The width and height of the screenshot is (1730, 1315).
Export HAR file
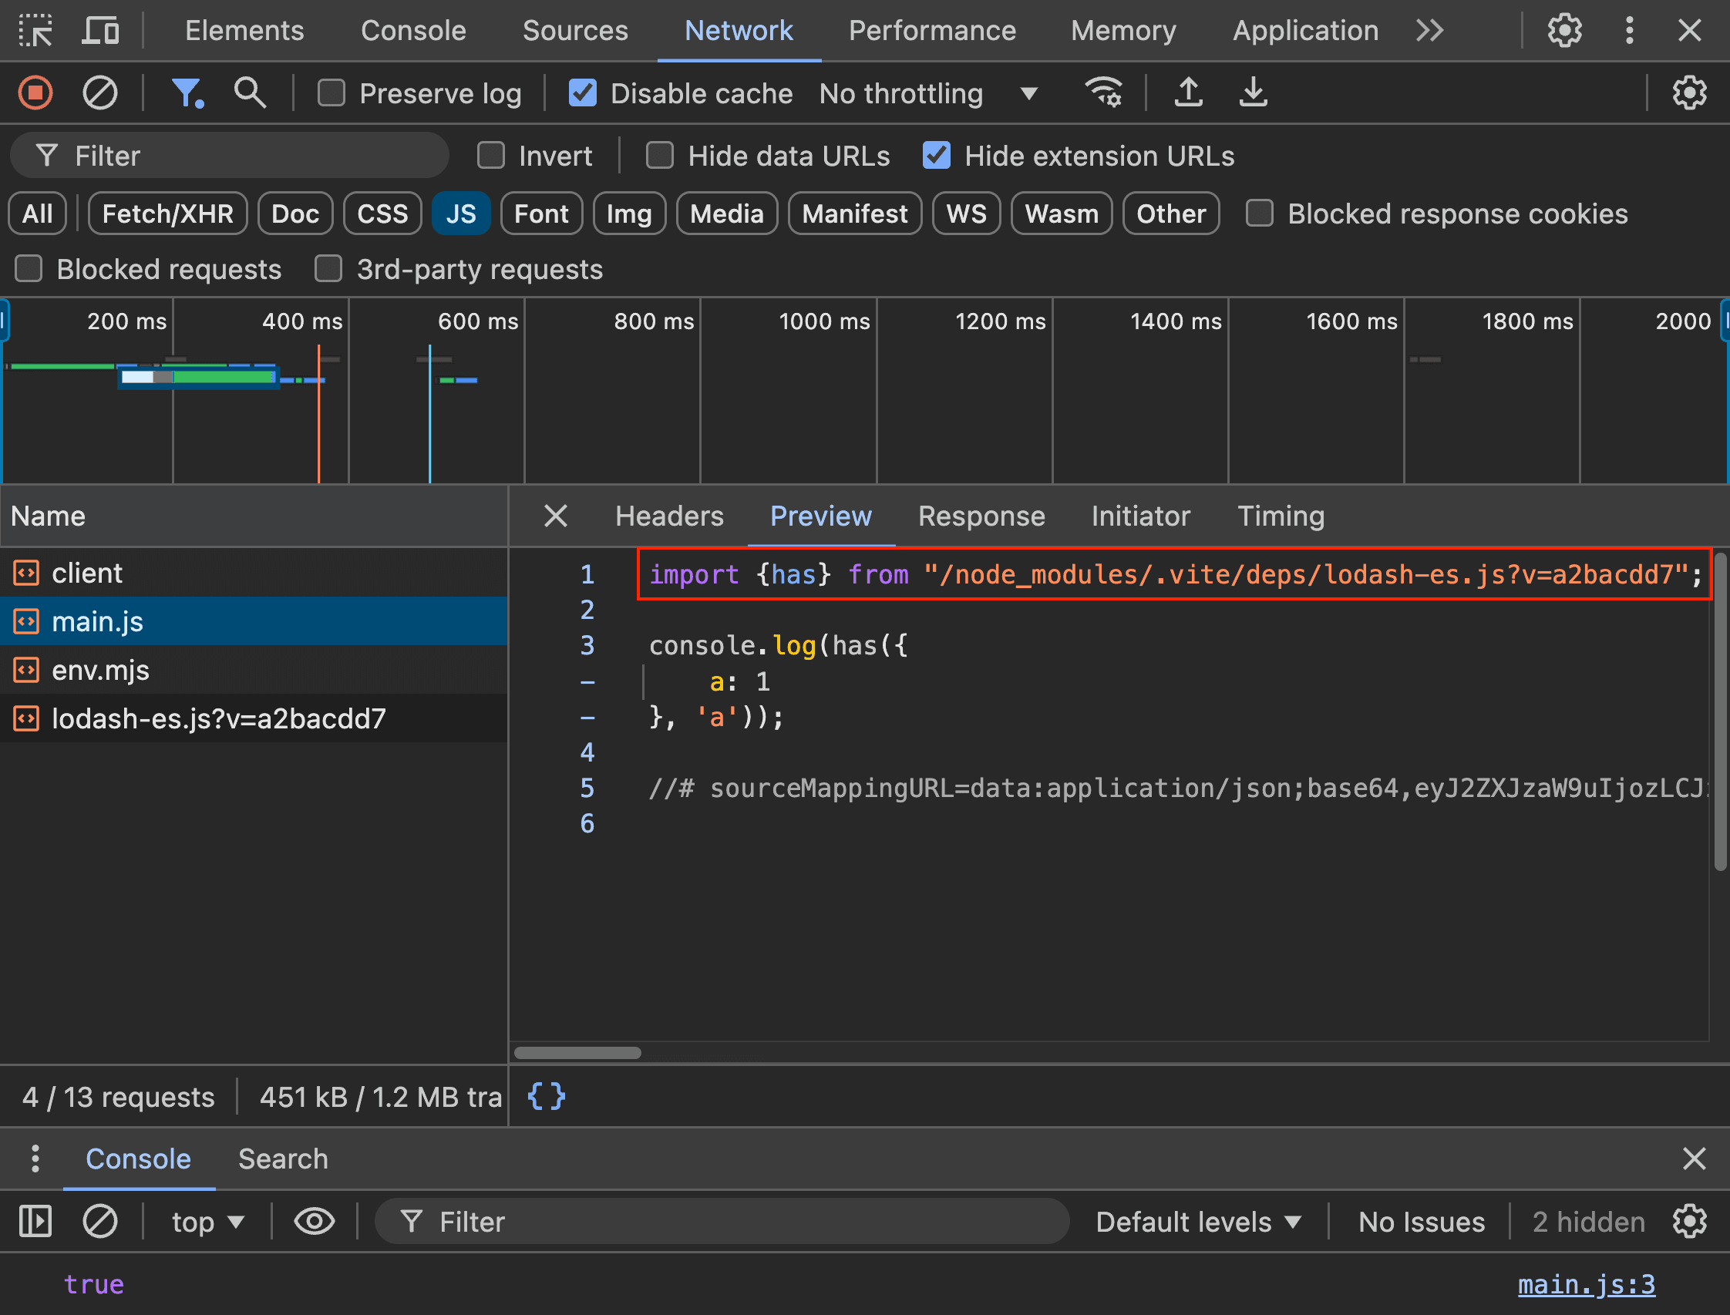tap(1253, 92)
